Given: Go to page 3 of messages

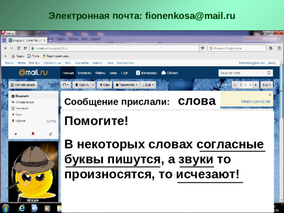Looking at the screenshot, I should (250, 85).
